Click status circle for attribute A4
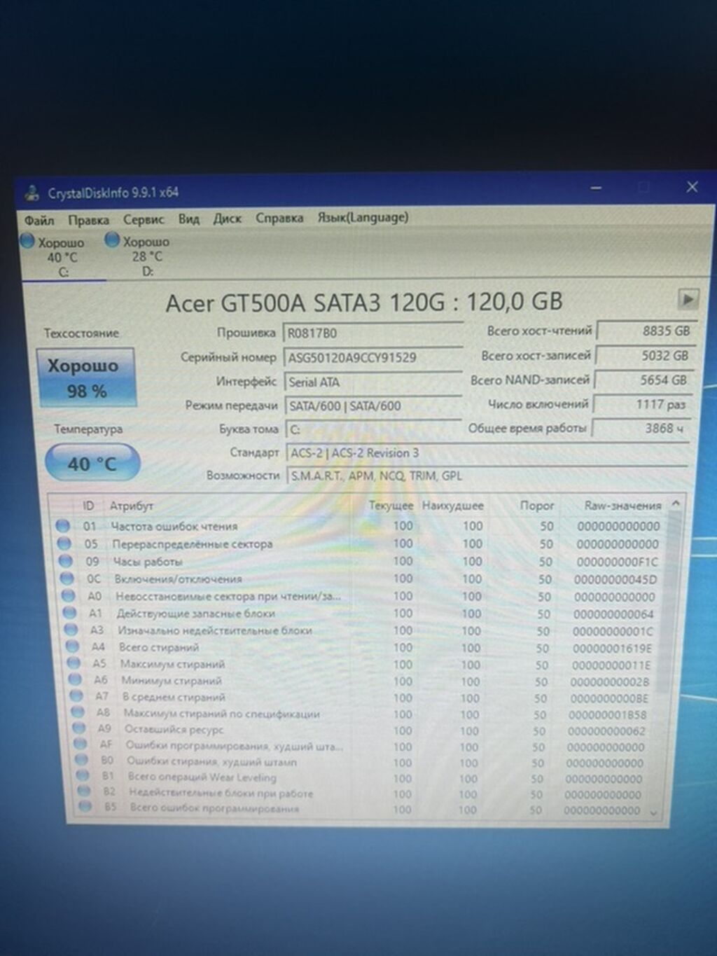This screenshot has height=956, width=717. 72,646
